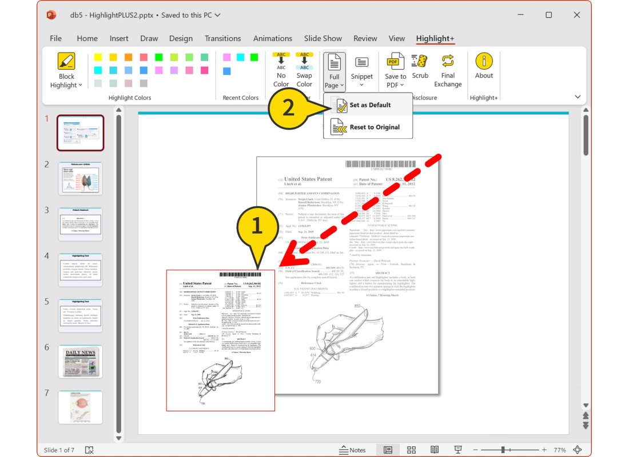Viewport: 629px width, 457px height.
Task: Switch to the Draw tab
Action: (x=149, y=38)
